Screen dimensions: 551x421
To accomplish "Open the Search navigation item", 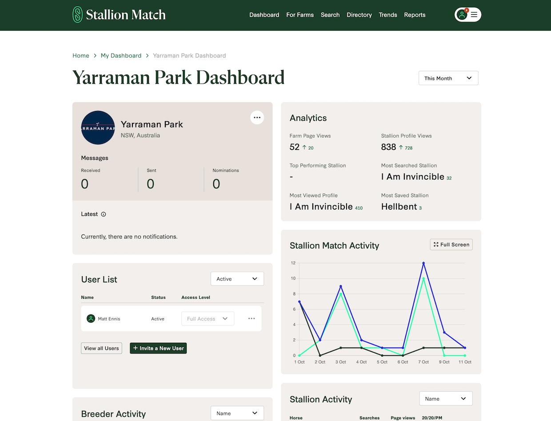I will [x=330, y=15].
